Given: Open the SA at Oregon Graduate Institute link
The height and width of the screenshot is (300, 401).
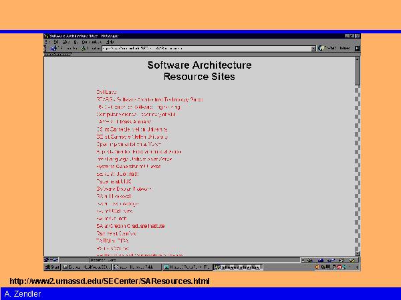Looking at the screenshot, I should pyautogui.click(x=130, y=226).
